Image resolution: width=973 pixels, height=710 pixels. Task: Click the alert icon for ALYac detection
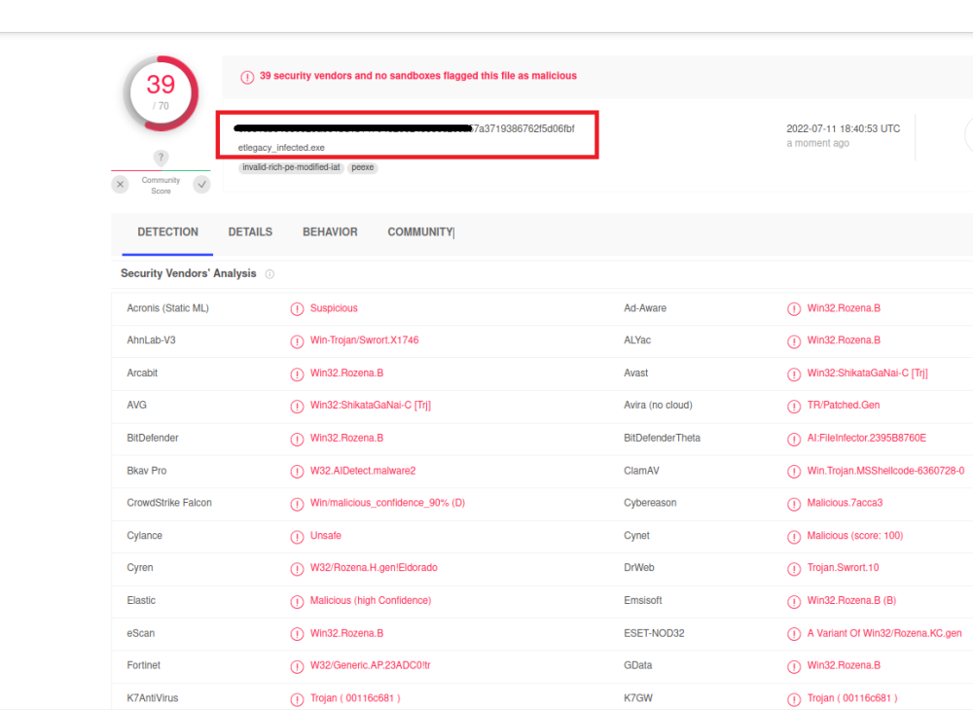(794, 341)
